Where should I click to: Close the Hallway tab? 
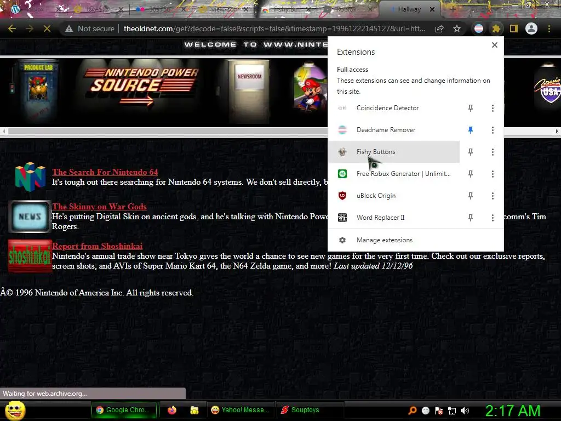pos(432,9)
